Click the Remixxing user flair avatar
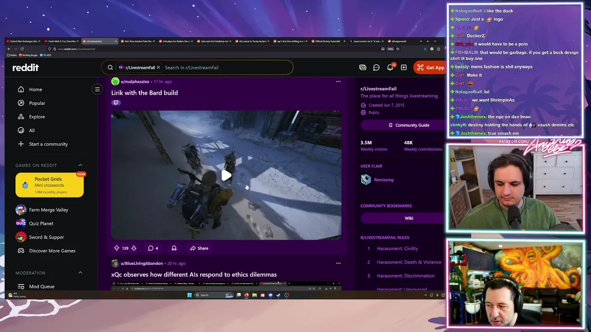This screenshot has width=591, height=332. (x=366, y=180)
